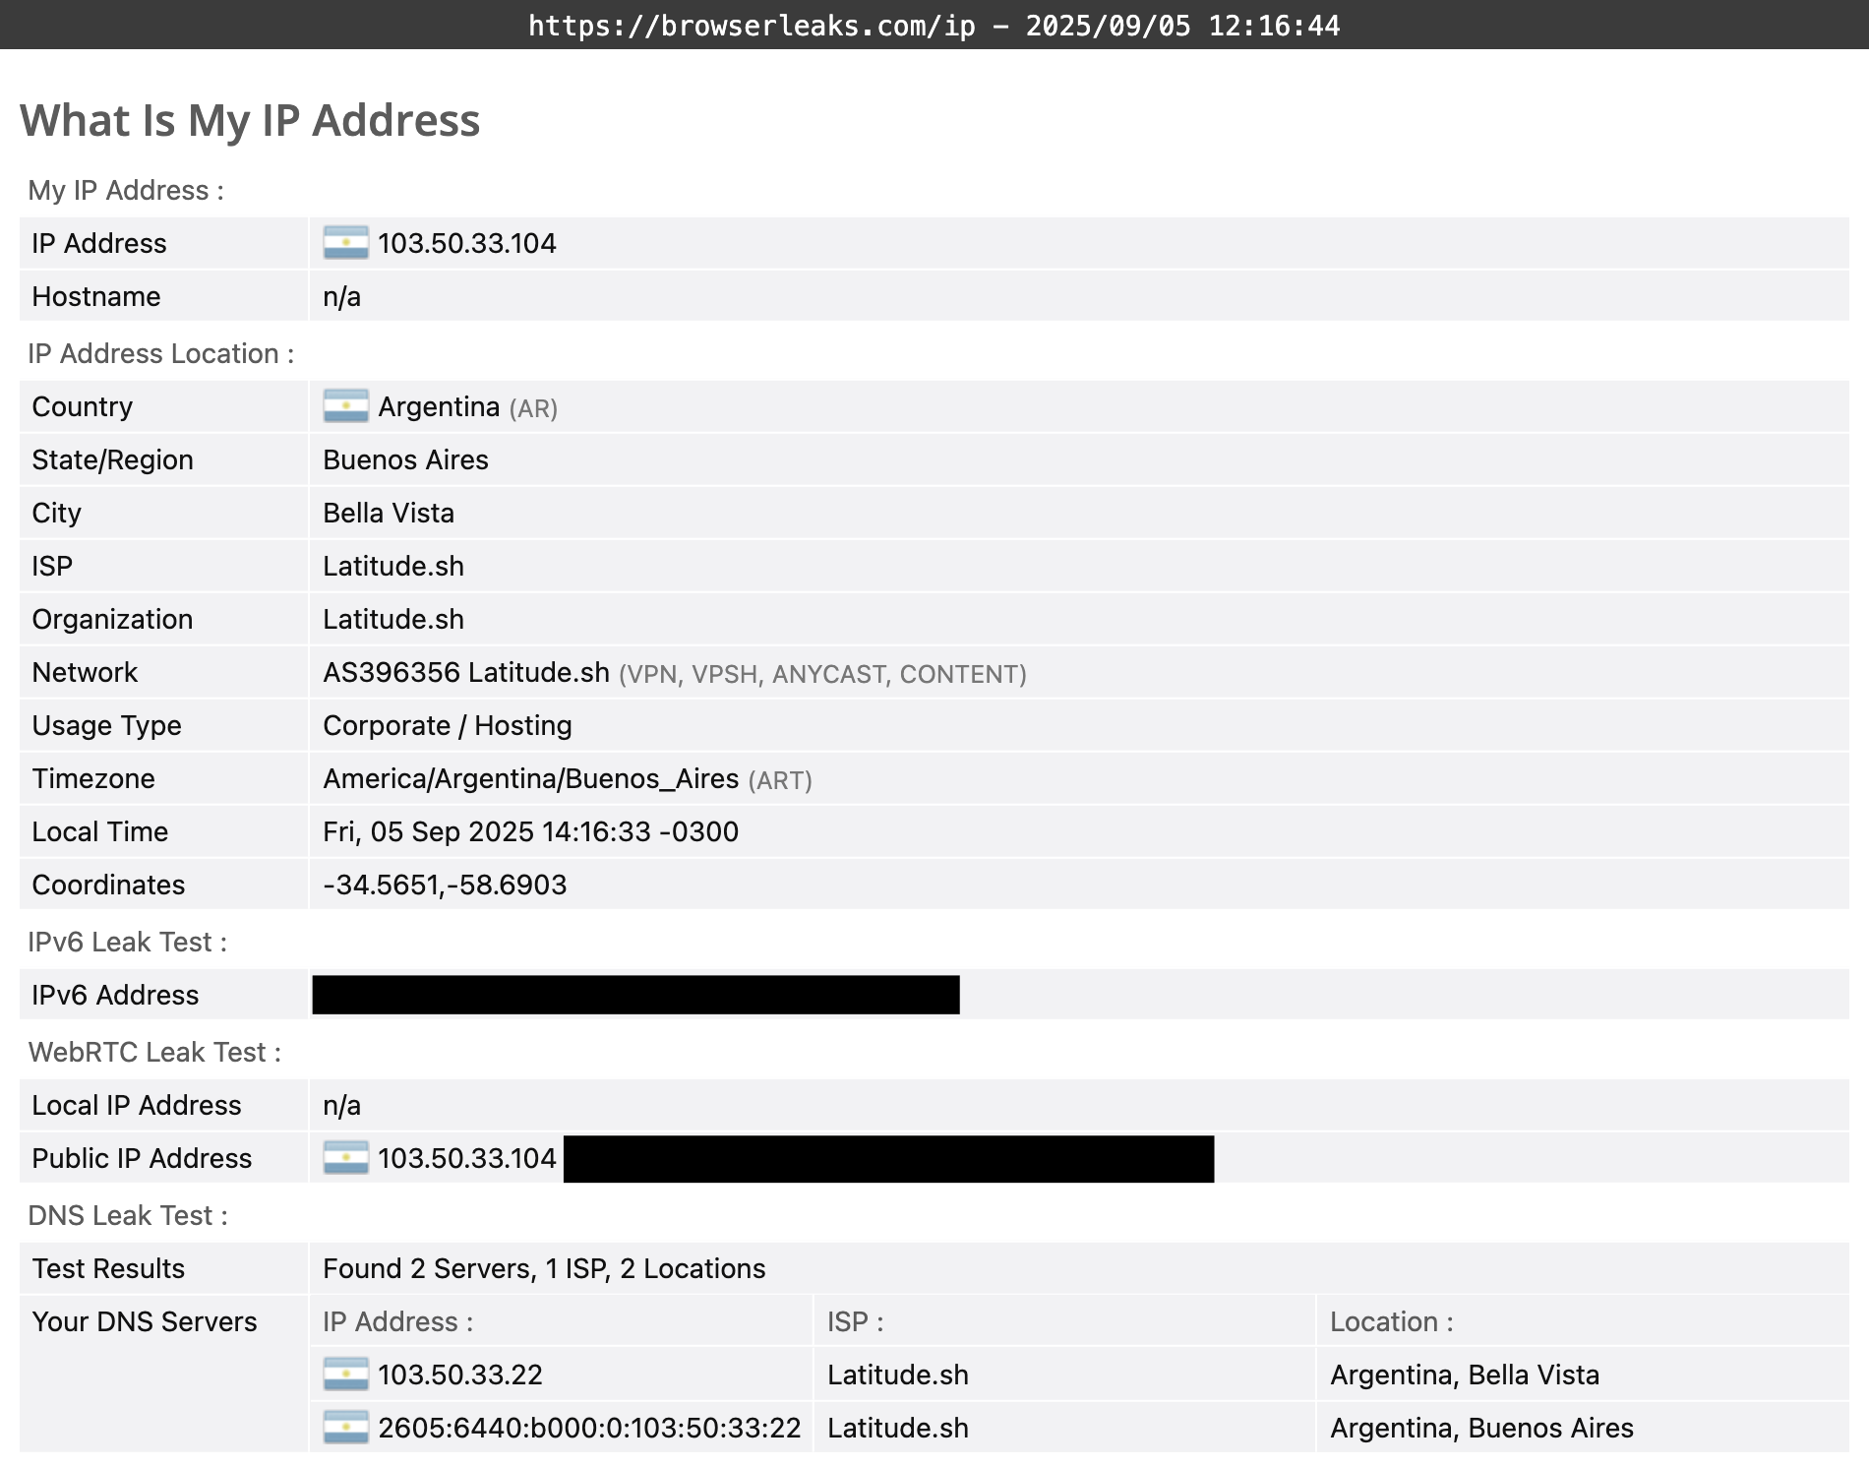Screen dimensions: 1869x1467
Task: Click the ISP Latitude.sh for the IPv6 DNS server
Action: [x=898, y=1428]
